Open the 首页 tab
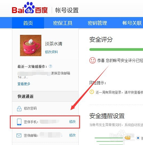 coord(28,23)
